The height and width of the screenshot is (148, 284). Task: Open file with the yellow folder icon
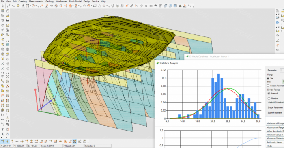pos(8,15)
